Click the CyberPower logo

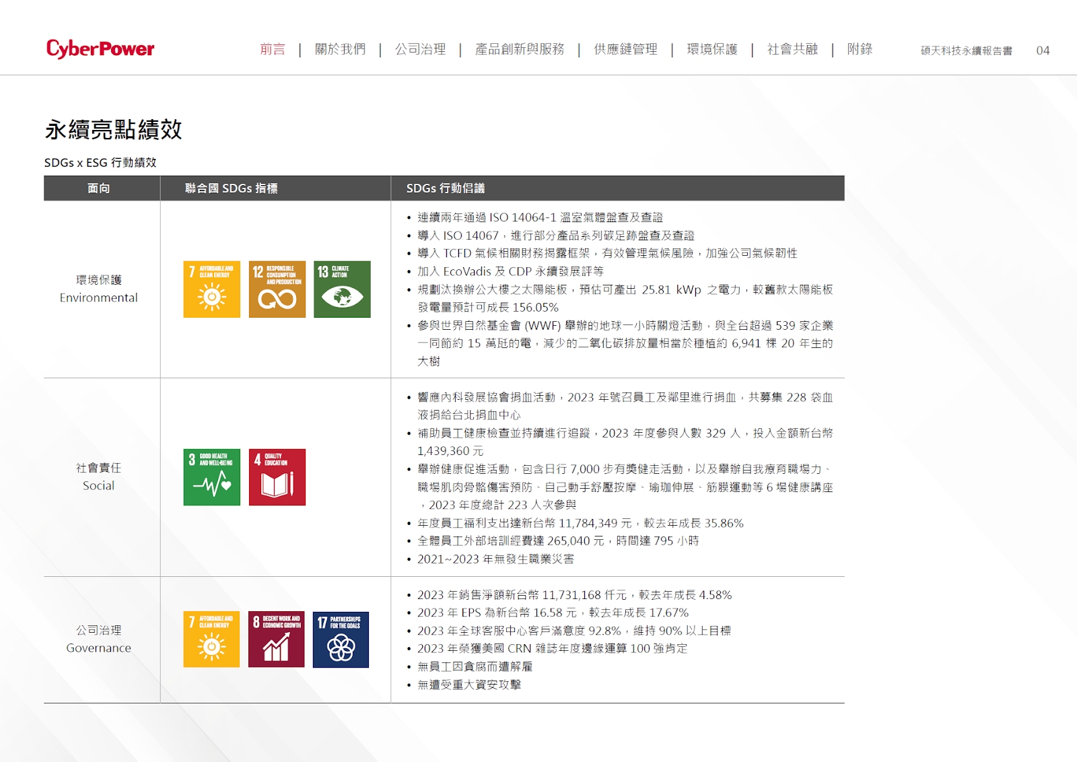point(100,48)
